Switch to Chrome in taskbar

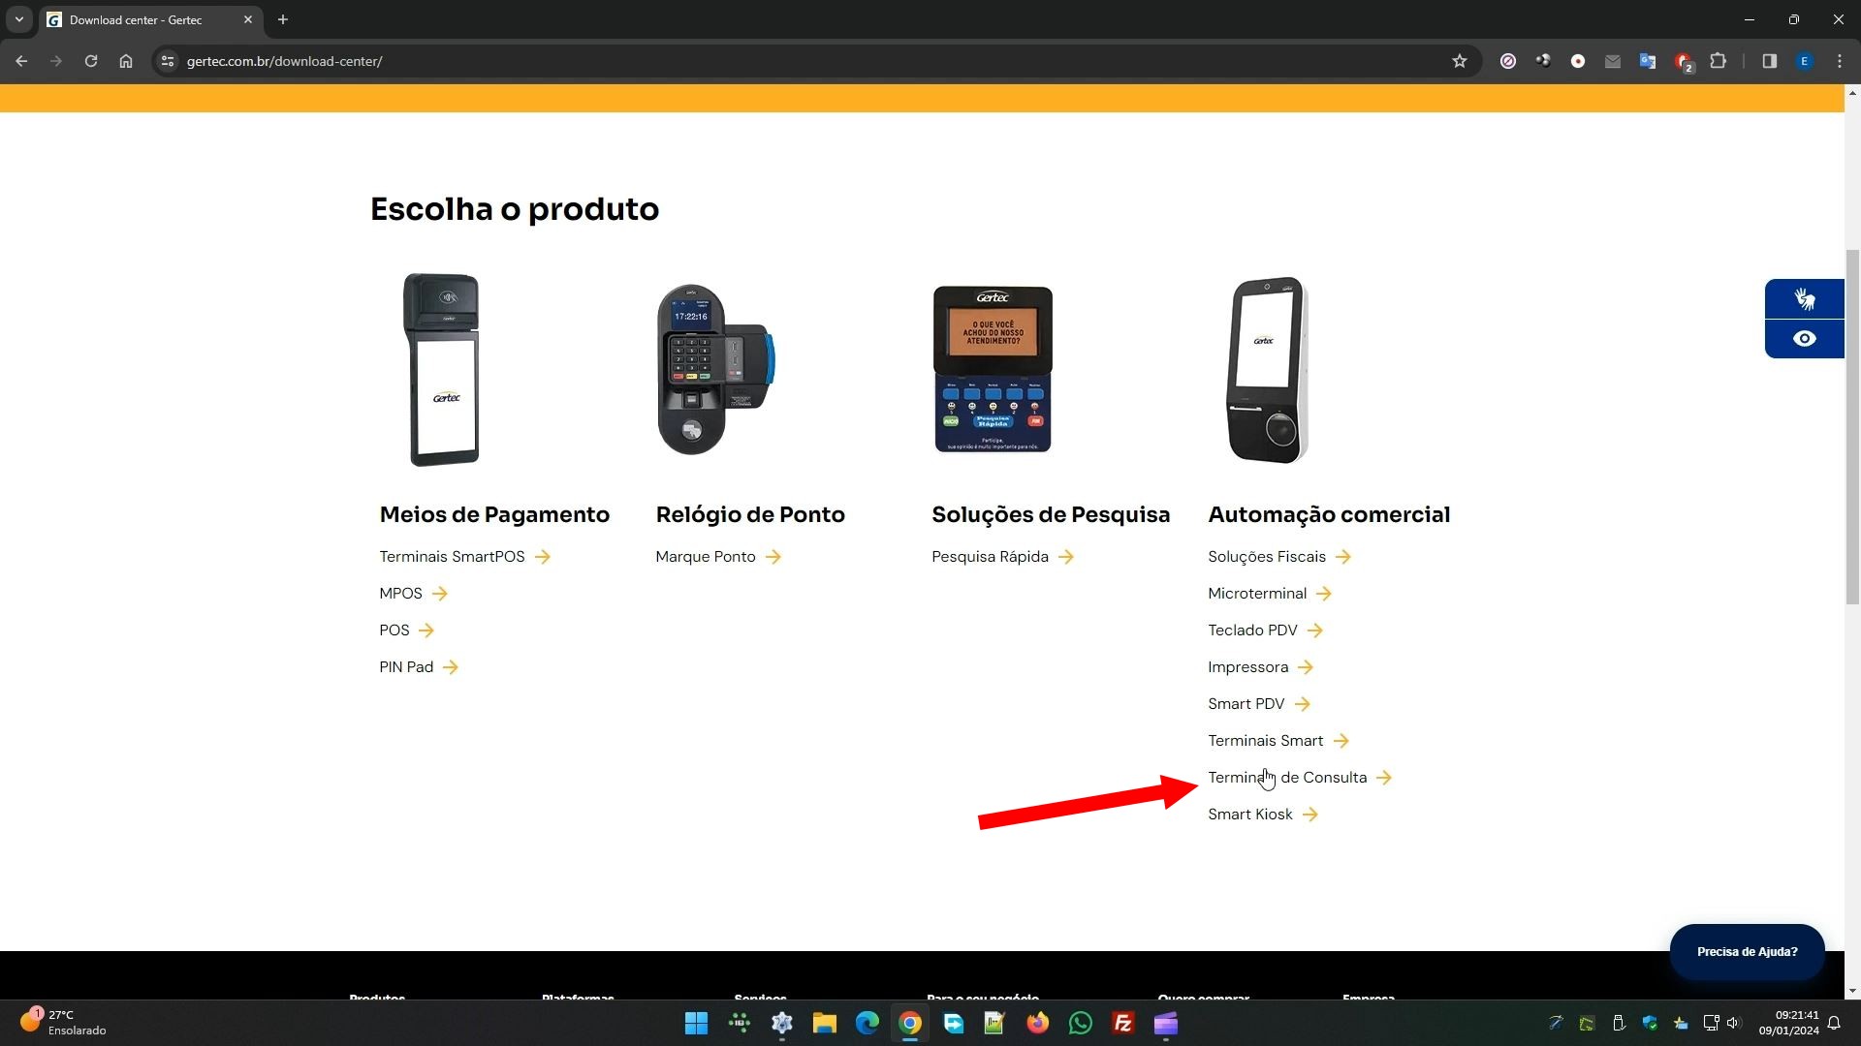coord(909,1023)
